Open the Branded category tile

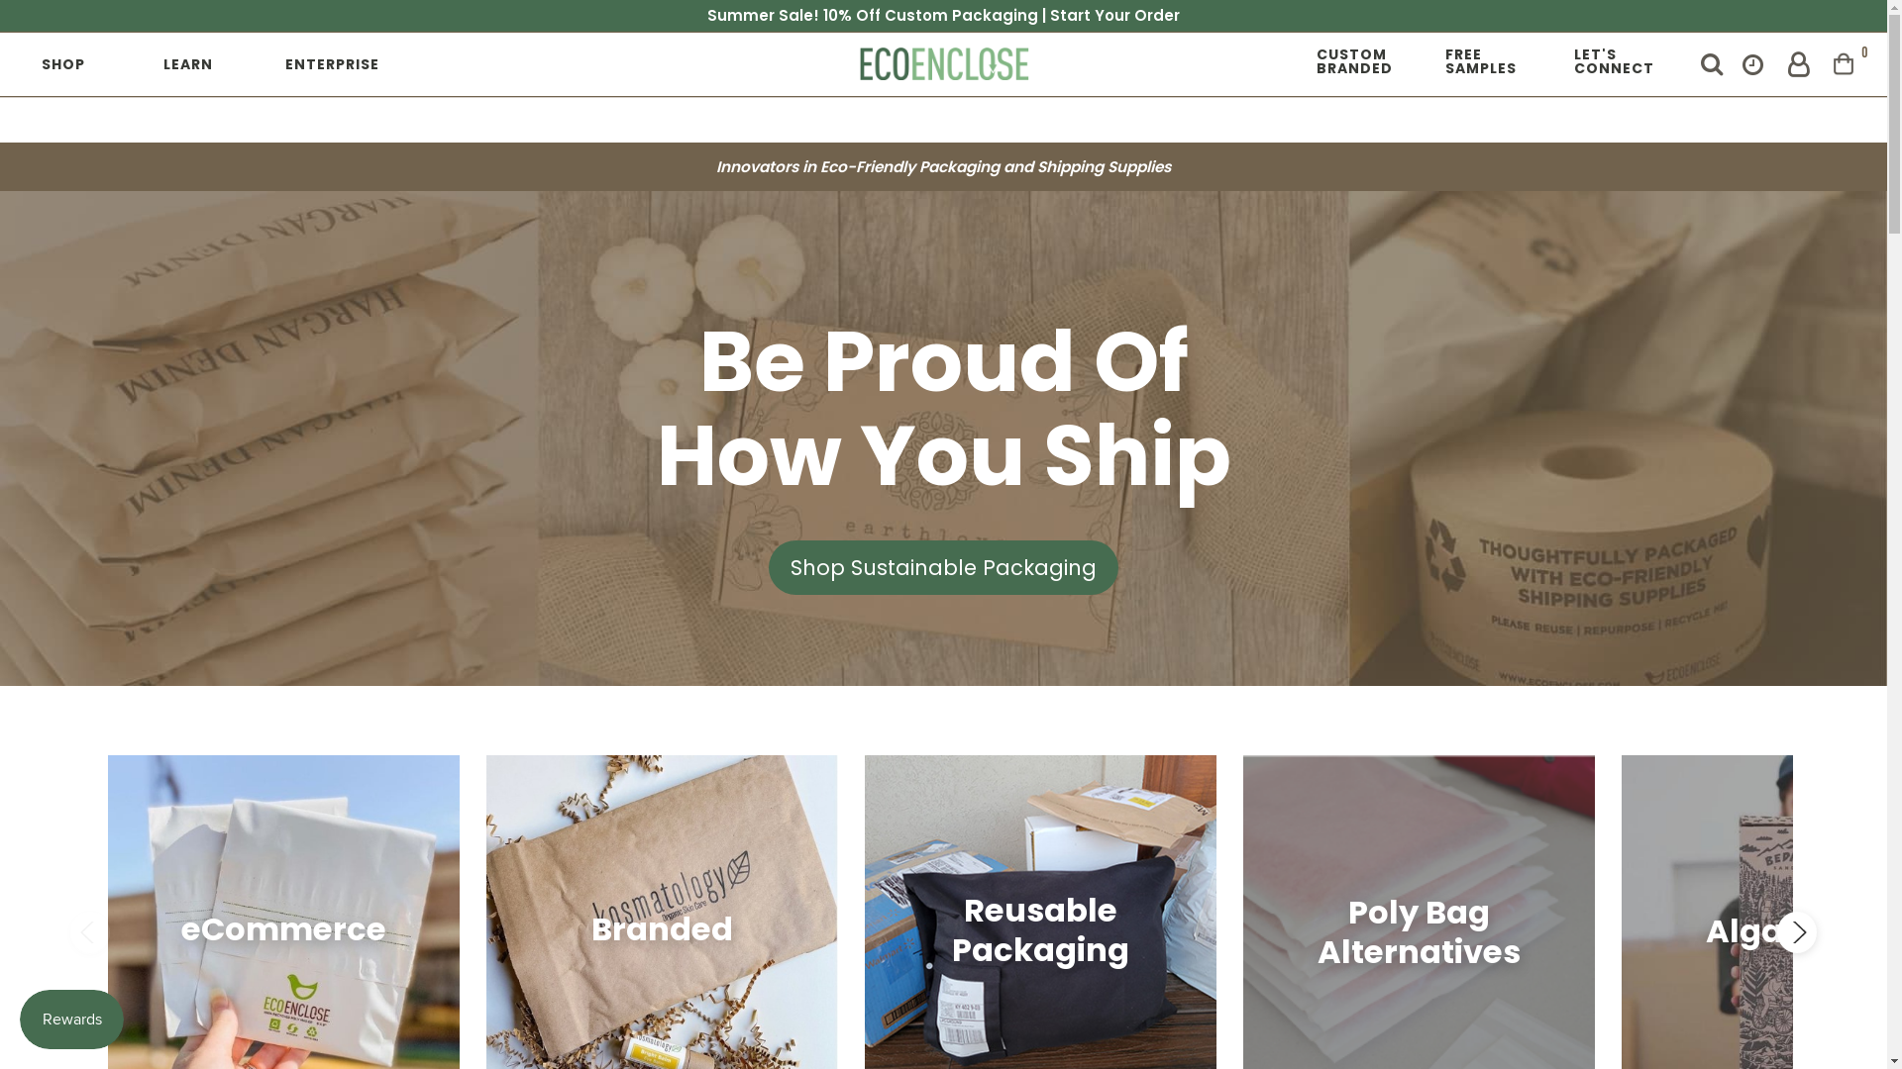coord(662,912)
